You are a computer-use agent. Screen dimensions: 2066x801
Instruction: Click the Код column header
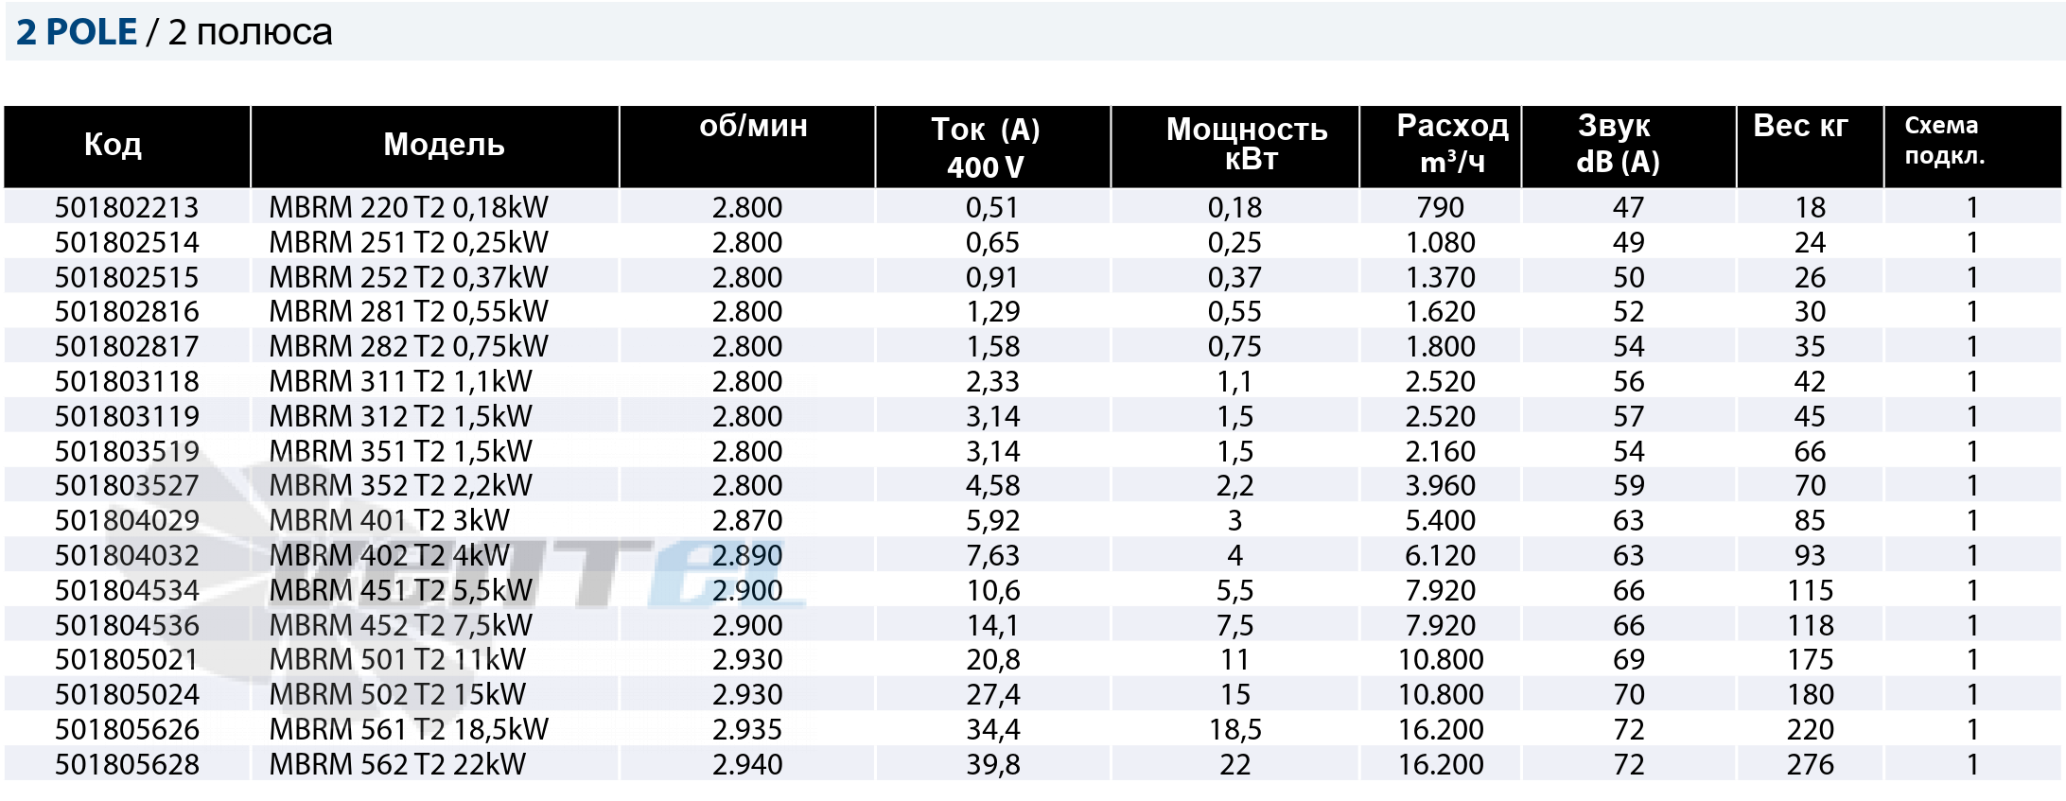coord(114,144)
